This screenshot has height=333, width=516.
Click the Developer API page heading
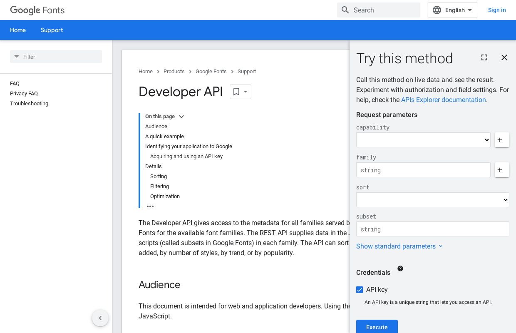[181, 92]
